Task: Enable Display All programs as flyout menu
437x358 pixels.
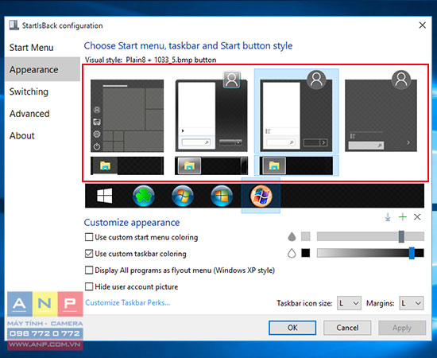Action: coord(89,270)
